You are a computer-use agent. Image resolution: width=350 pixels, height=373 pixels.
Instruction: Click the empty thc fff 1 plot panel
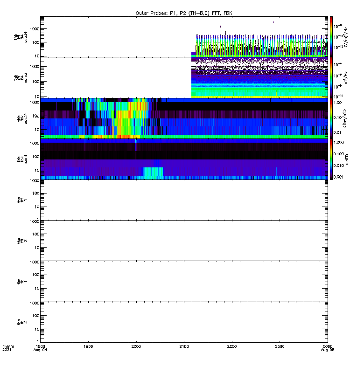(184, 200)
